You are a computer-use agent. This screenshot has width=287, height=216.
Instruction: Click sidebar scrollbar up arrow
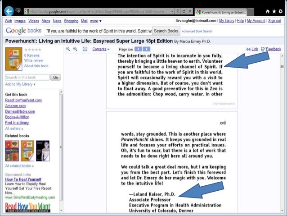(61, 92)
